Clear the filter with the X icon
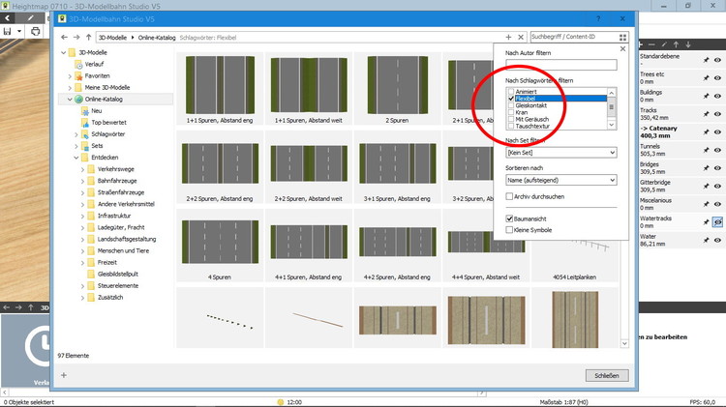The width and height of the screenshot is (726, 407). 523,37
